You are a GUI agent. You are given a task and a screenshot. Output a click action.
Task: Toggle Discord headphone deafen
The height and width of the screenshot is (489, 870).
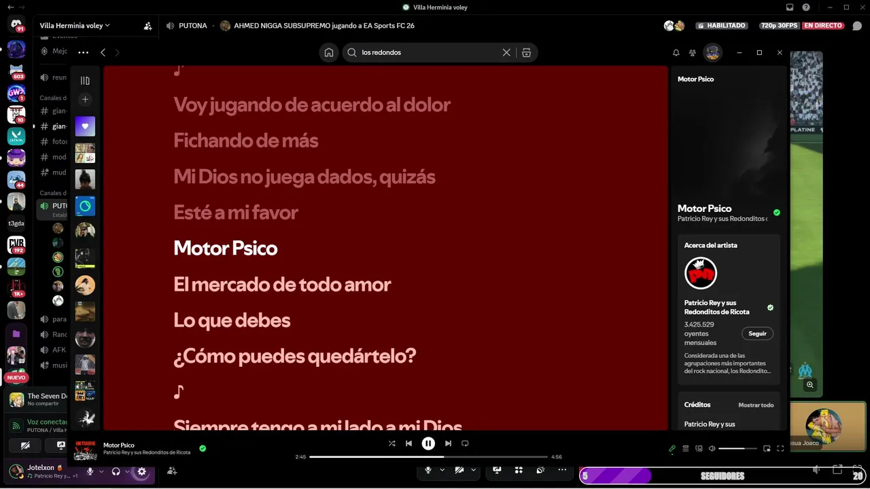tap(116, 471)
